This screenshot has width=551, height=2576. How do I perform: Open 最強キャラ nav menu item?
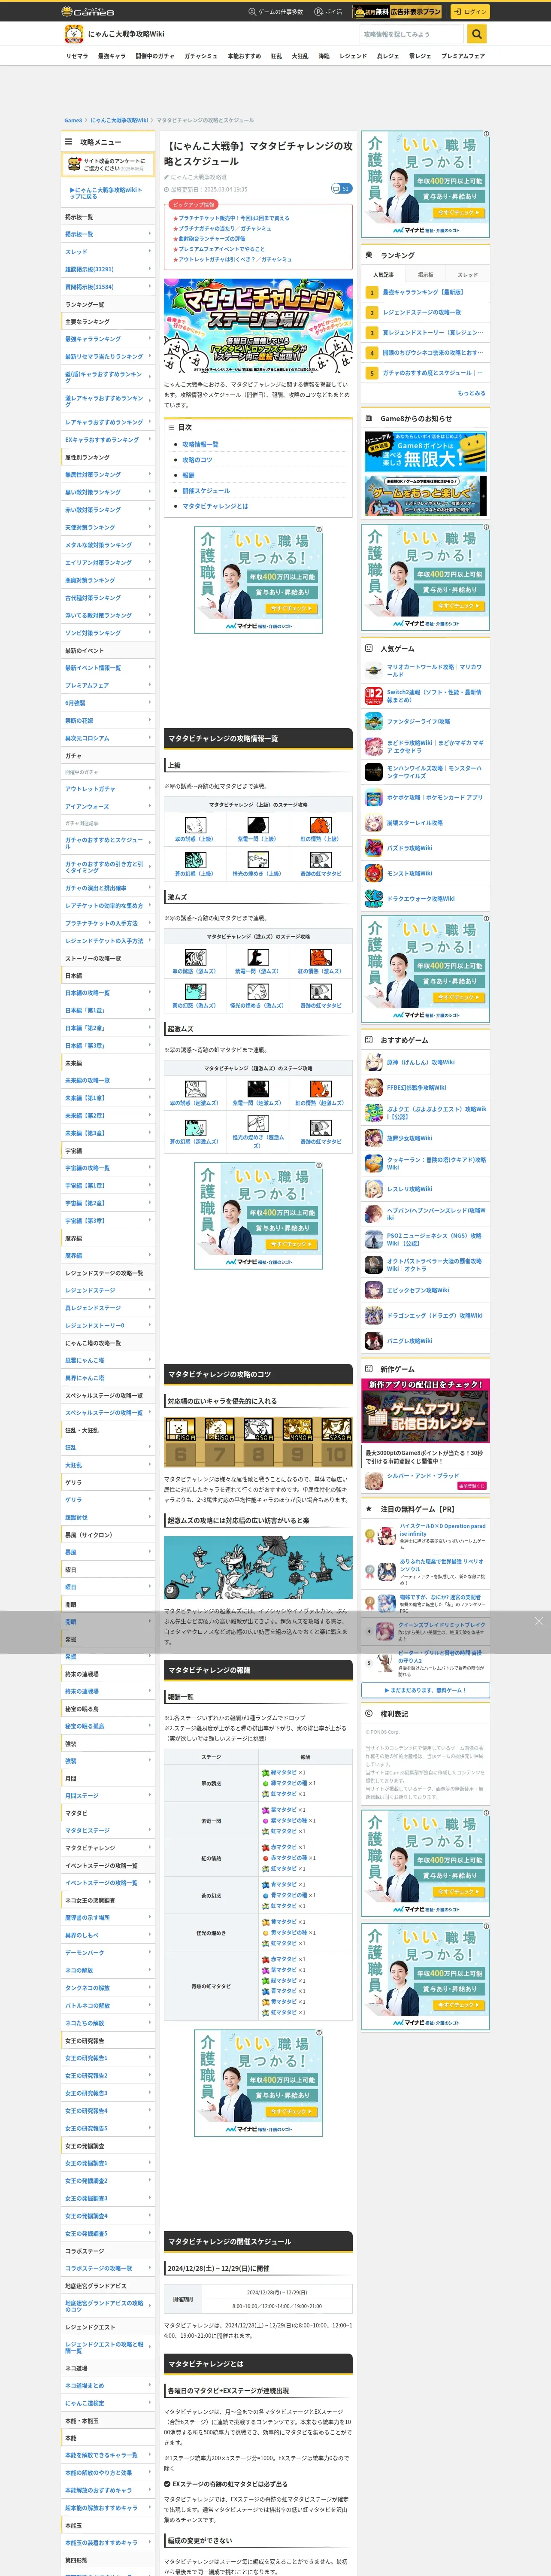(111, 56)
